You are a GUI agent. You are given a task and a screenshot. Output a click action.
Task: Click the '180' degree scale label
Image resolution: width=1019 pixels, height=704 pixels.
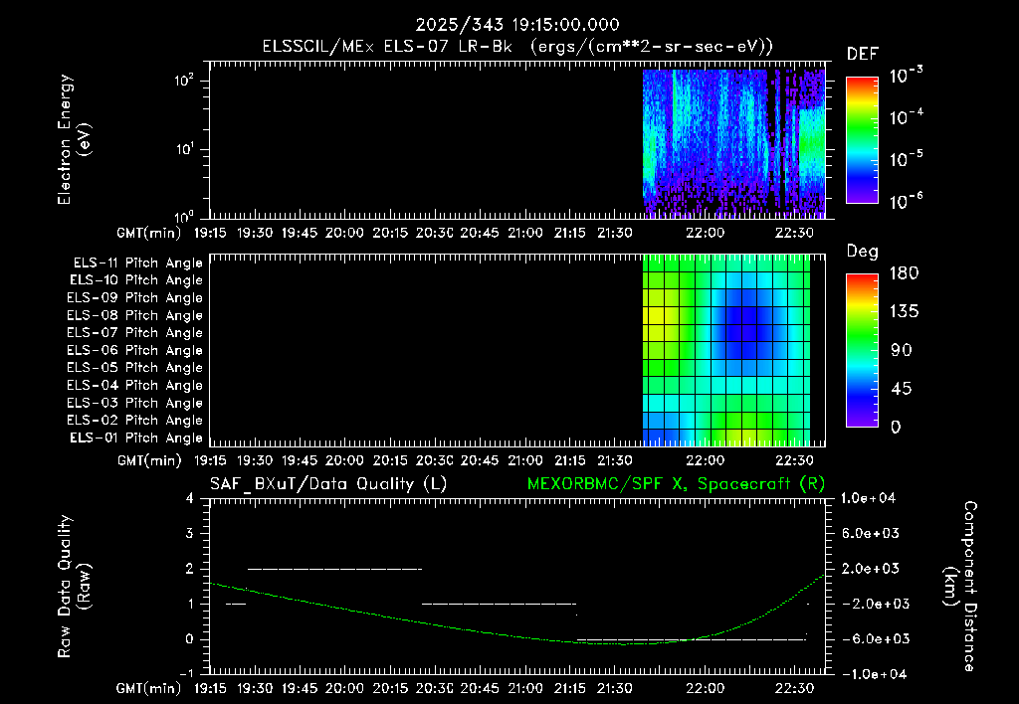[904, 273]
